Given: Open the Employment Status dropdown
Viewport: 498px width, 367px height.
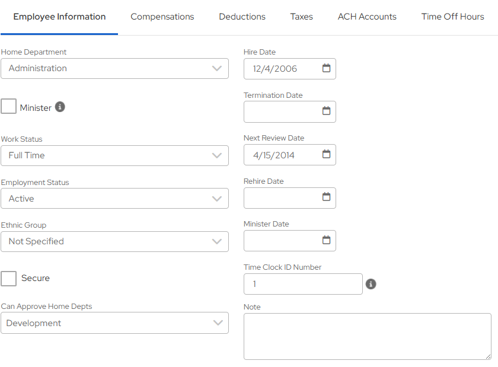Looking at the screenshot, I should pos(114,199).
